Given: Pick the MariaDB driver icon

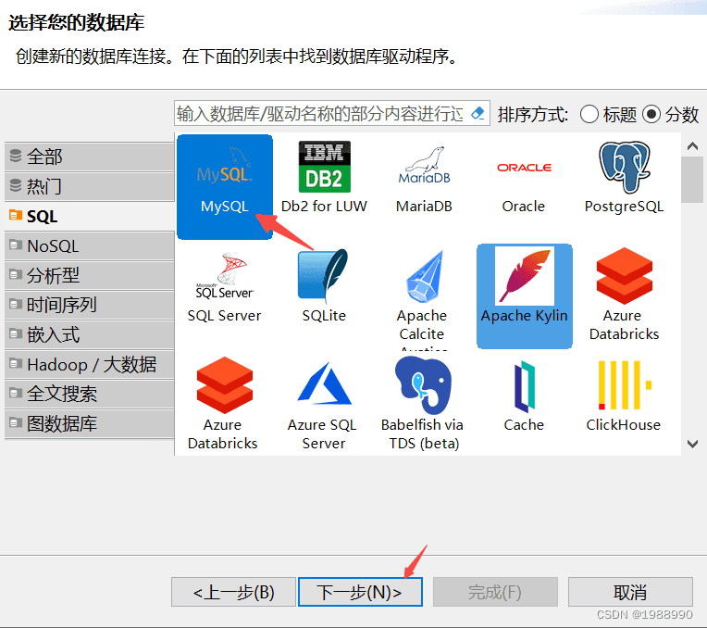Looking at the screenshot, I should [424, 165].
